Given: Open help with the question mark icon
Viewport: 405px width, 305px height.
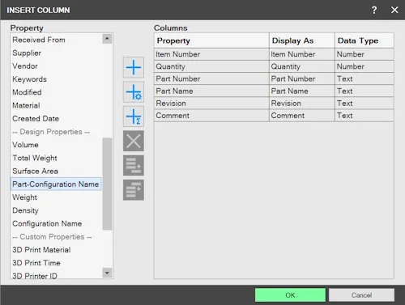Looking at the screenshot, I should click(374, 11).
